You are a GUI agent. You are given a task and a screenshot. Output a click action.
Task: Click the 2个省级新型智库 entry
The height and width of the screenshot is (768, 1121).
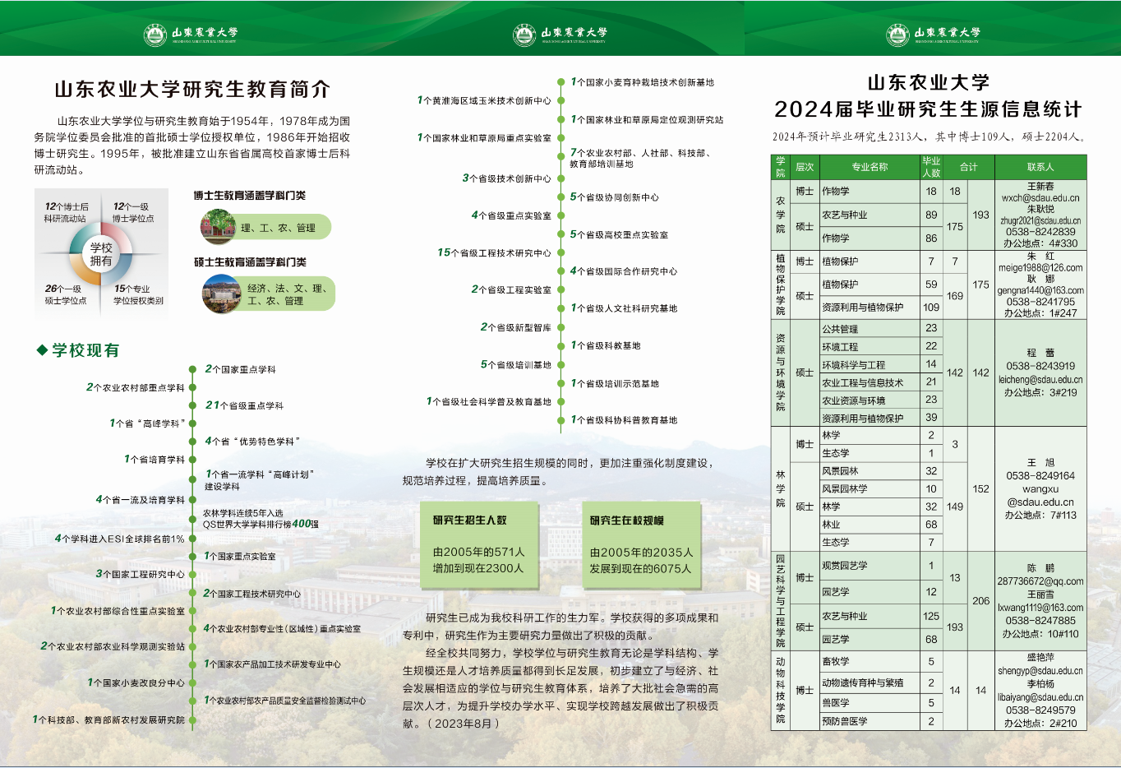[x=516, y=327]
